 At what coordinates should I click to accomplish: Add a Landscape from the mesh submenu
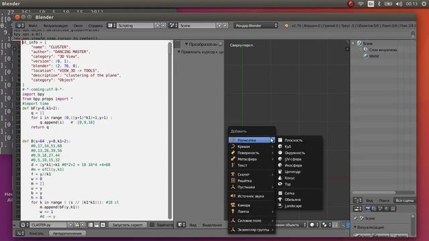tap(299, 206)
